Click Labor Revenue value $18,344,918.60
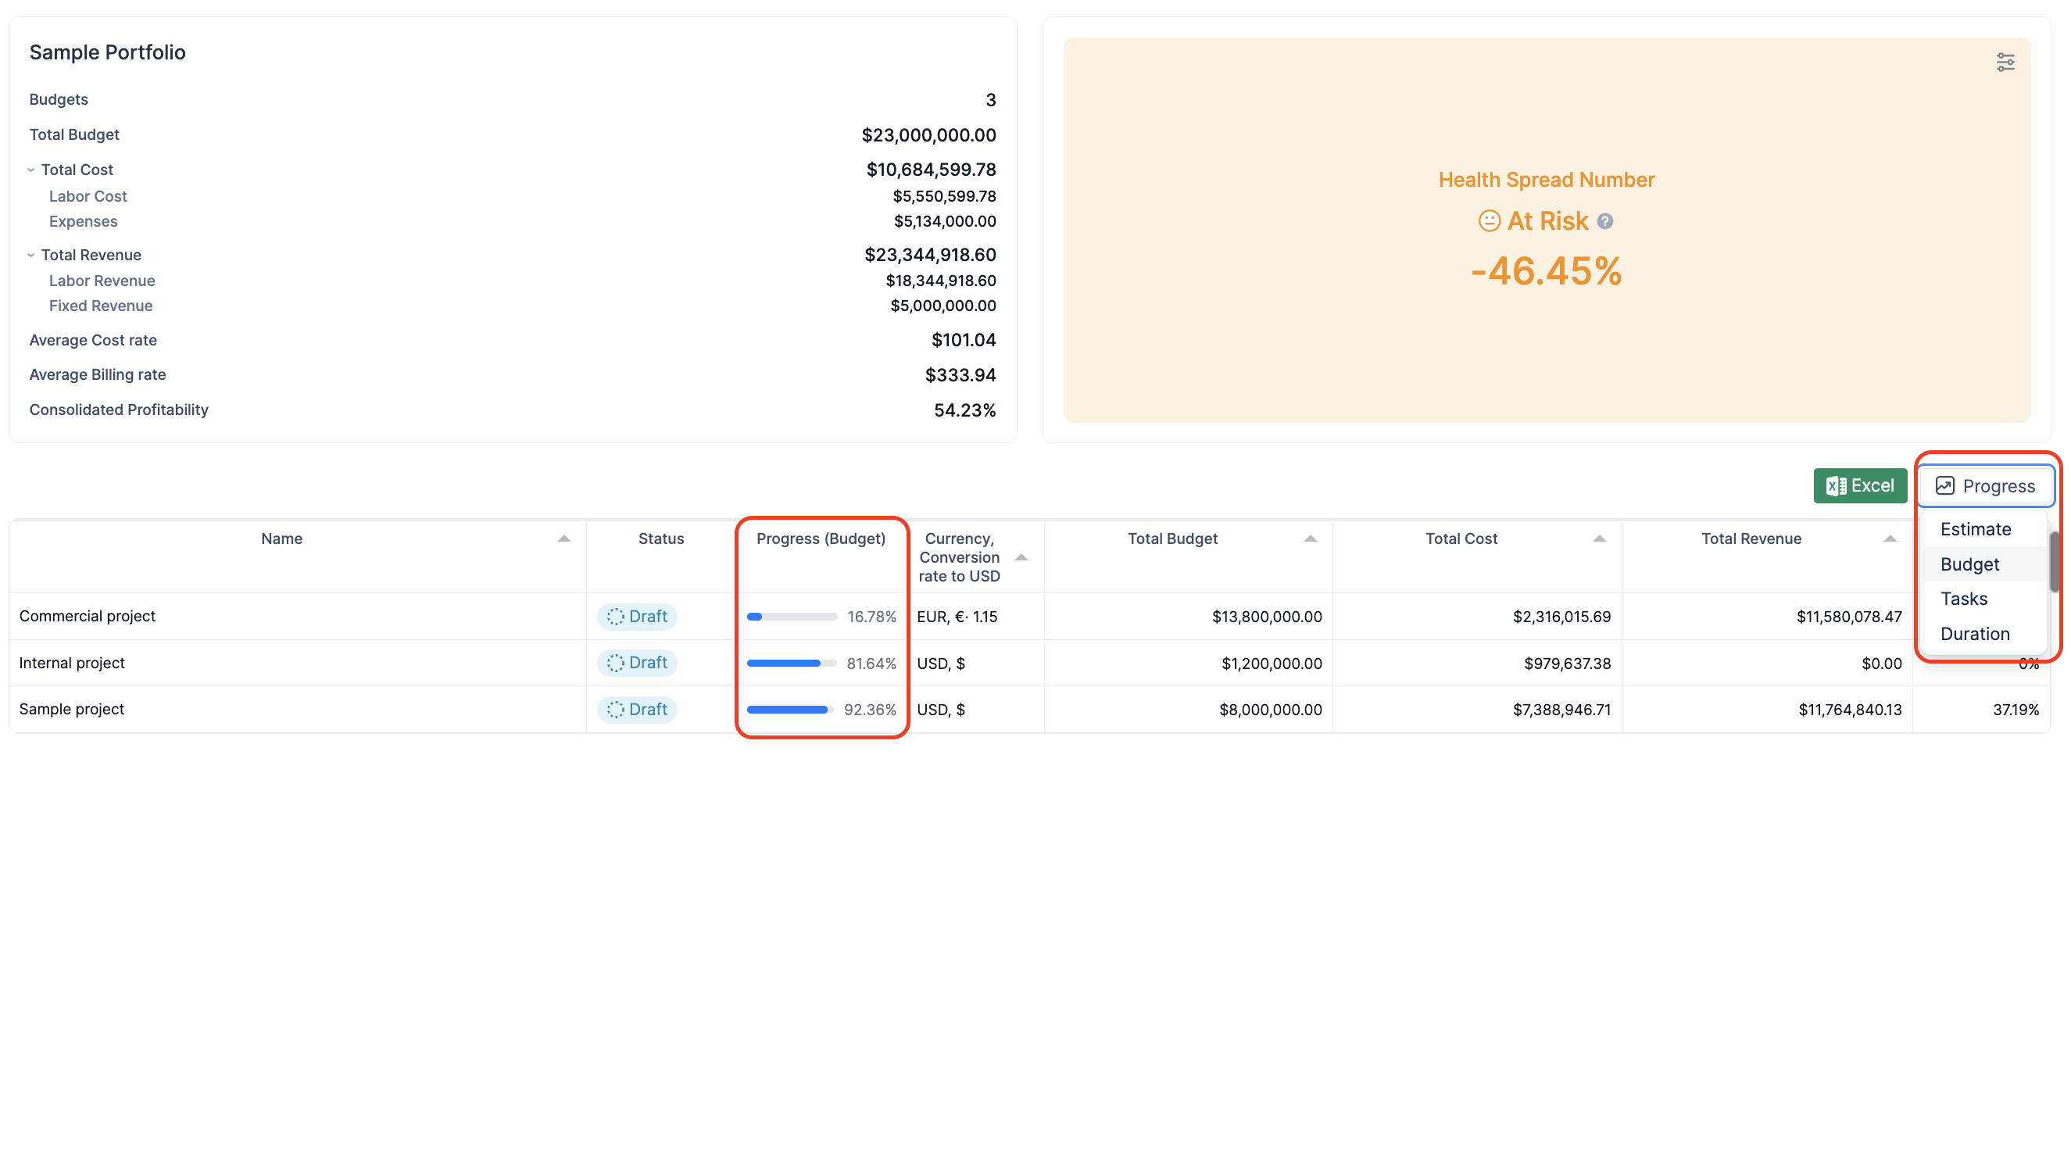 pyautogui.click(x=941, y=281)
